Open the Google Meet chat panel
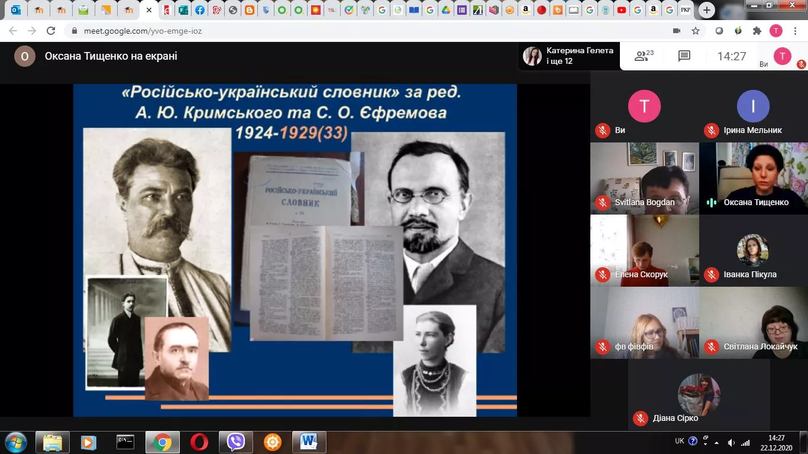Screen dimensions: 808x454 point(684,56)
